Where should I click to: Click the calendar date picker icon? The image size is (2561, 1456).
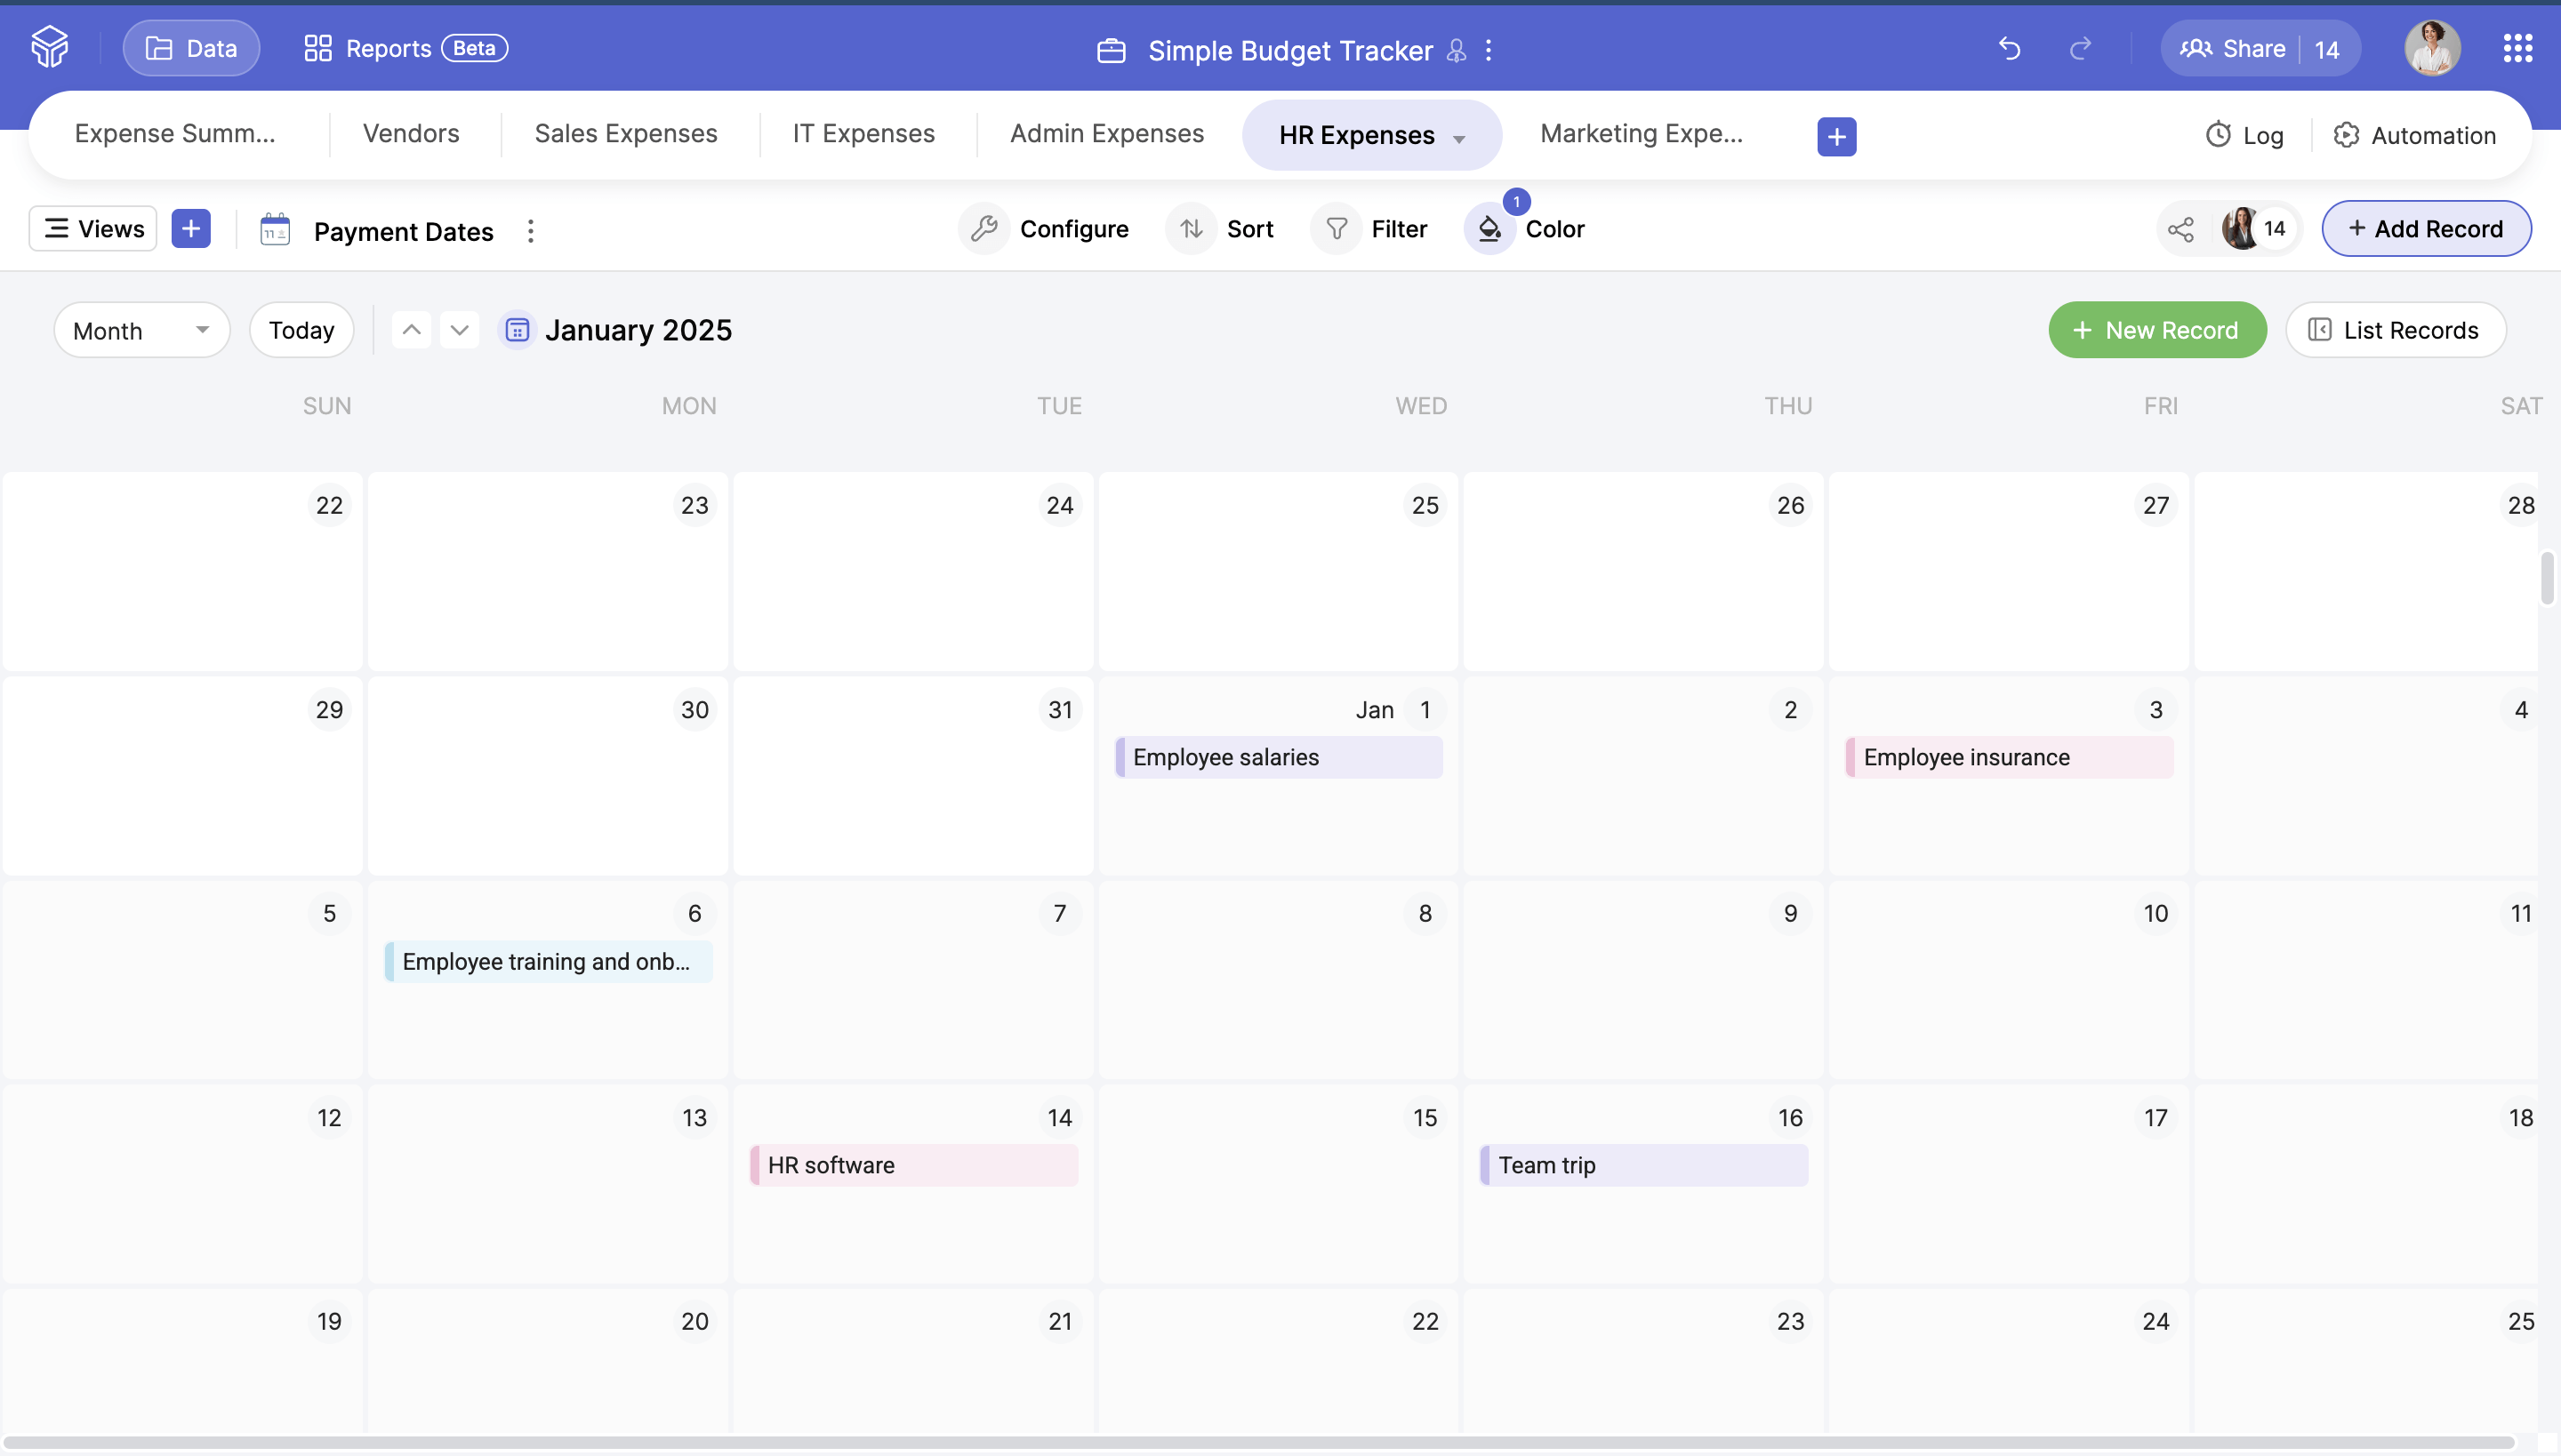516,330
